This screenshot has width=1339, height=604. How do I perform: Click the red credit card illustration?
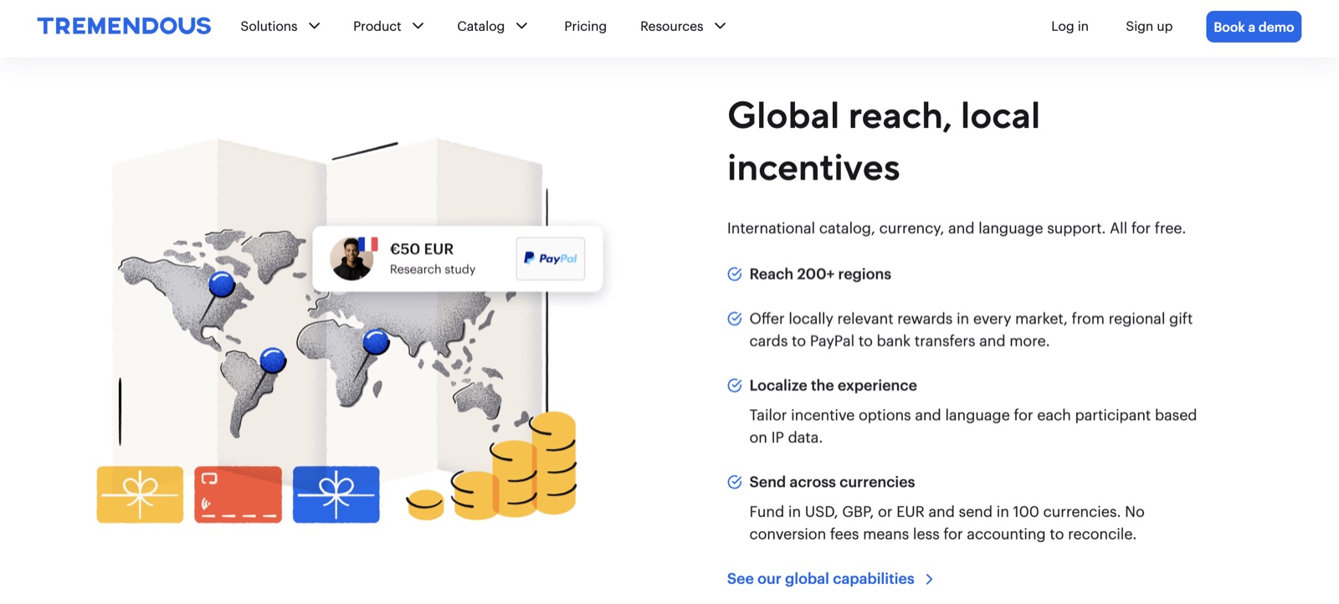coord(238,494)
